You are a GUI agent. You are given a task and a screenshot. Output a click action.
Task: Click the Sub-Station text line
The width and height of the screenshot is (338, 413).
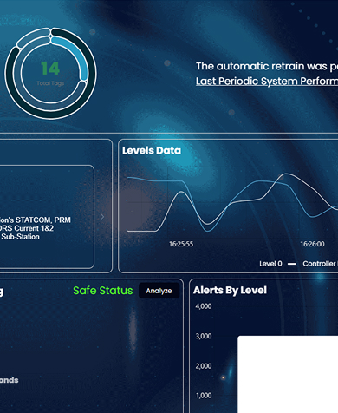[20, 237]
